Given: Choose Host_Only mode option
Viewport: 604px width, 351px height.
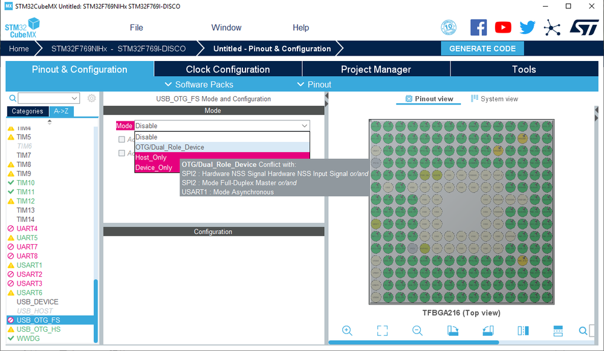Looking at the screenshot, I should pyautogui.click(x=222, y=158).
